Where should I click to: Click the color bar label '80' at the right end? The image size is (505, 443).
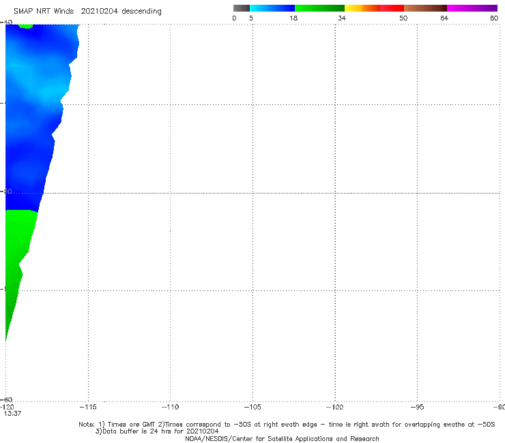coord(494,18)
